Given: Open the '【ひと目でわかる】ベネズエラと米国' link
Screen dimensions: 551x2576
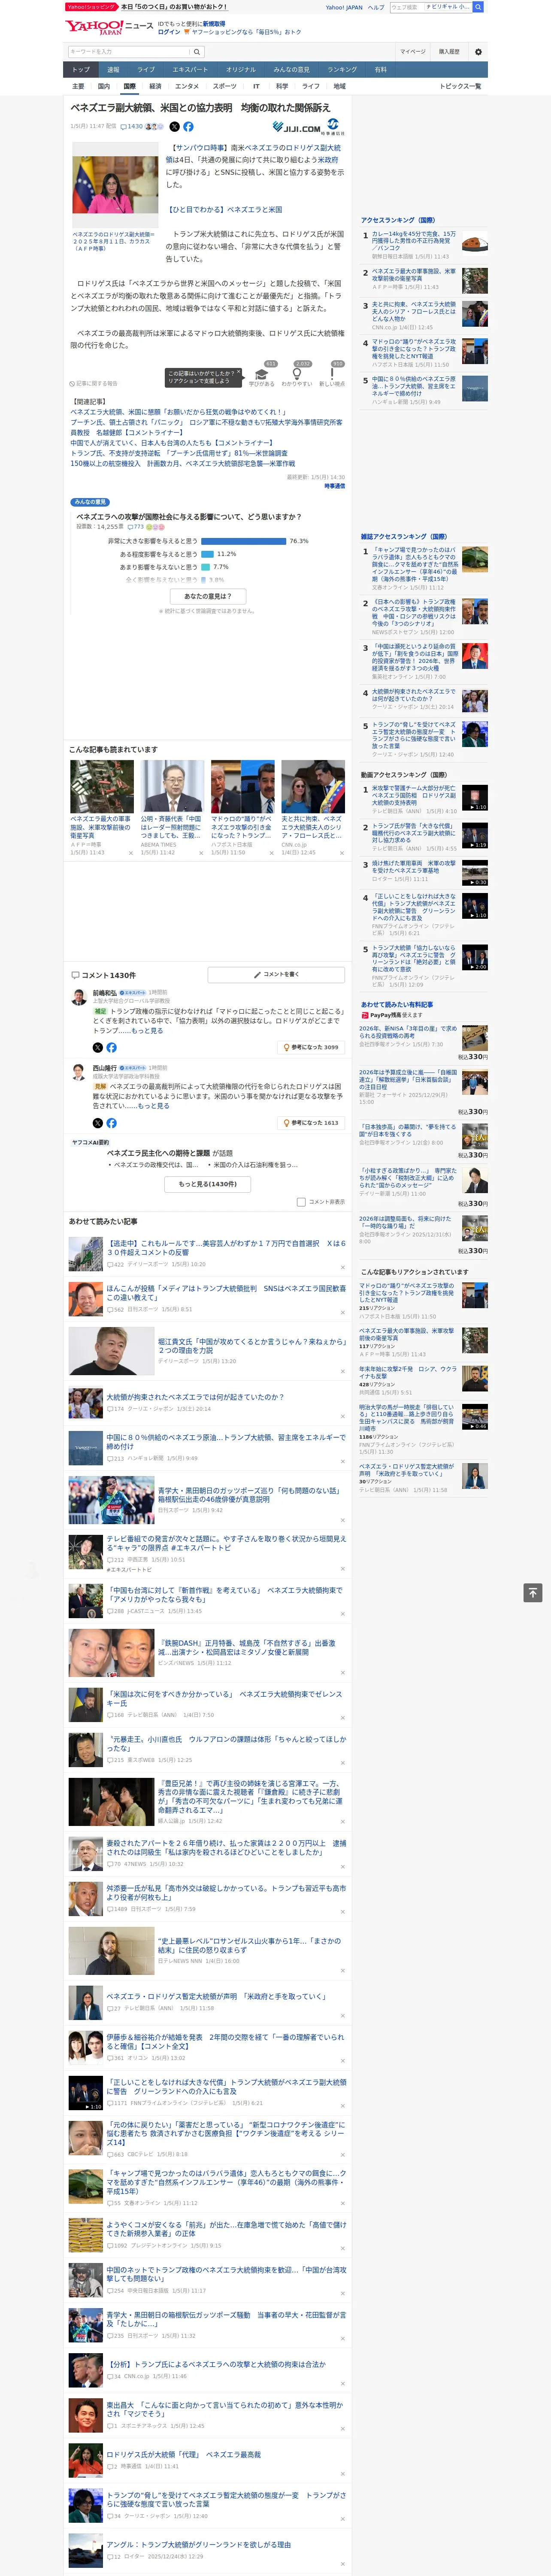Looking at the screenshot, I should point(224,210).
